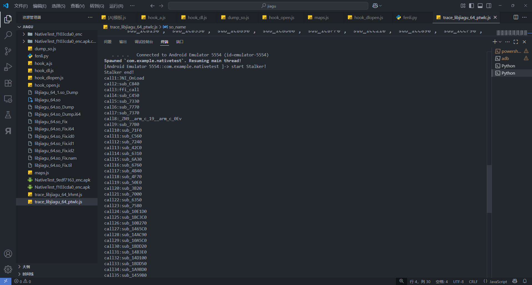This screenshot has height=285, width=532.
Task: Select the adb terminal instance
Action: (511, 58)
